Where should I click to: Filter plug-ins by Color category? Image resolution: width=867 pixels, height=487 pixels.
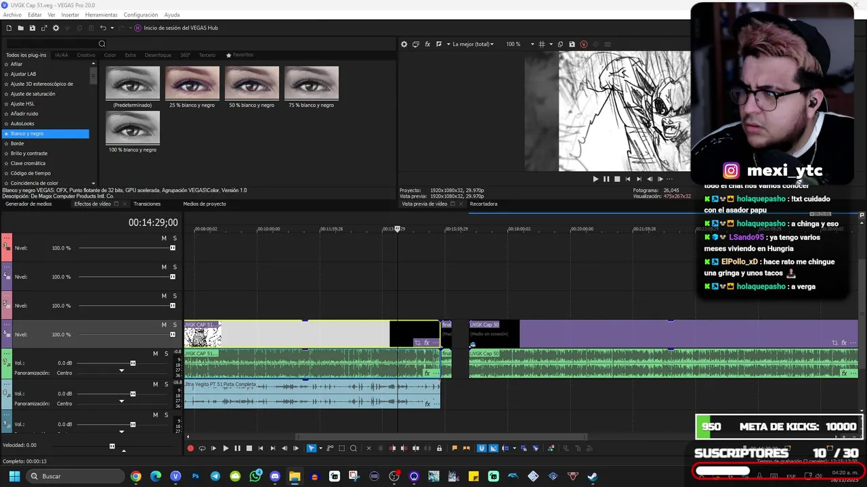[x=110, y=55]
